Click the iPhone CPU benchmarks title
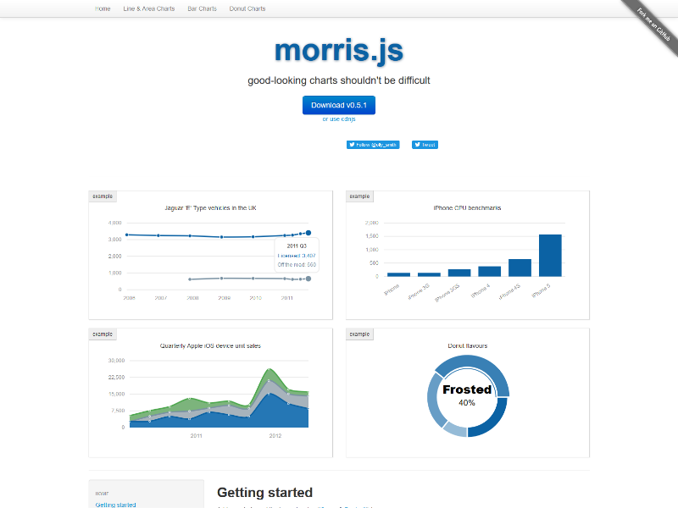Screen dimensions: 678x508 (x=468, y=207)
